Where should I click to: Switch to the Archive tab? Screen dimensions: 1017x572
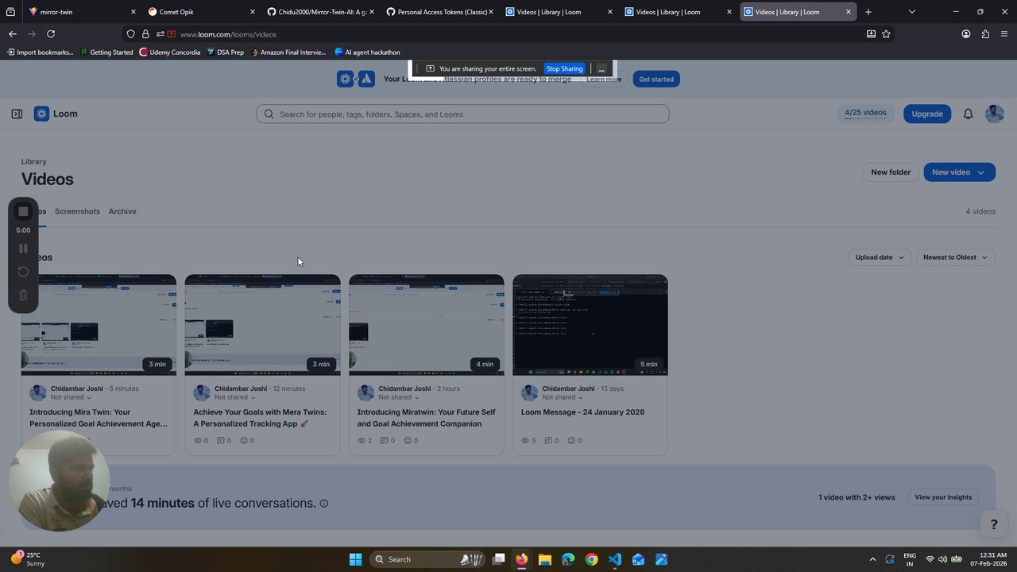click(122, 211)
